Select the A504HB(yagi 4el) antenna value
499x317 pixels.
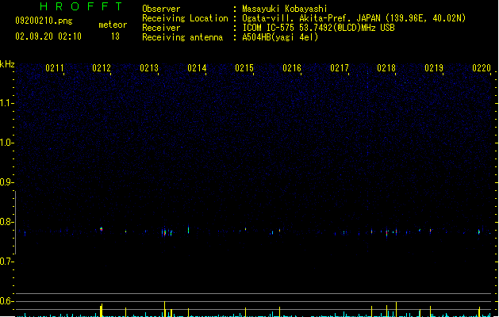click(x=280, y=37)
